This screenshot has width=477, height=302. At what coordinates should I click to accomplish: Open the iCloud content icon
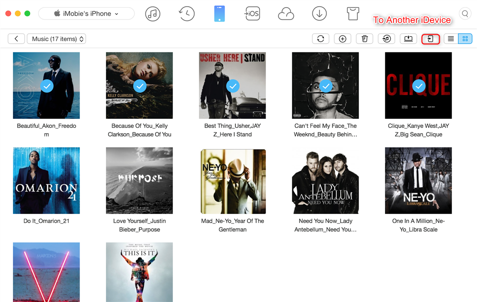pyautogui.click(x=286, y=14)
